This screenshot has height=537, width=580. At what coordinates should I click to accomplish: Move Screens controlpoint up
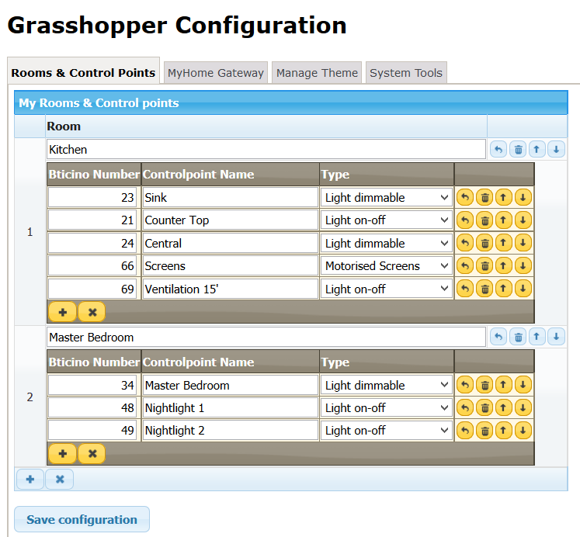pyautogui.click(x=503, y=265)
